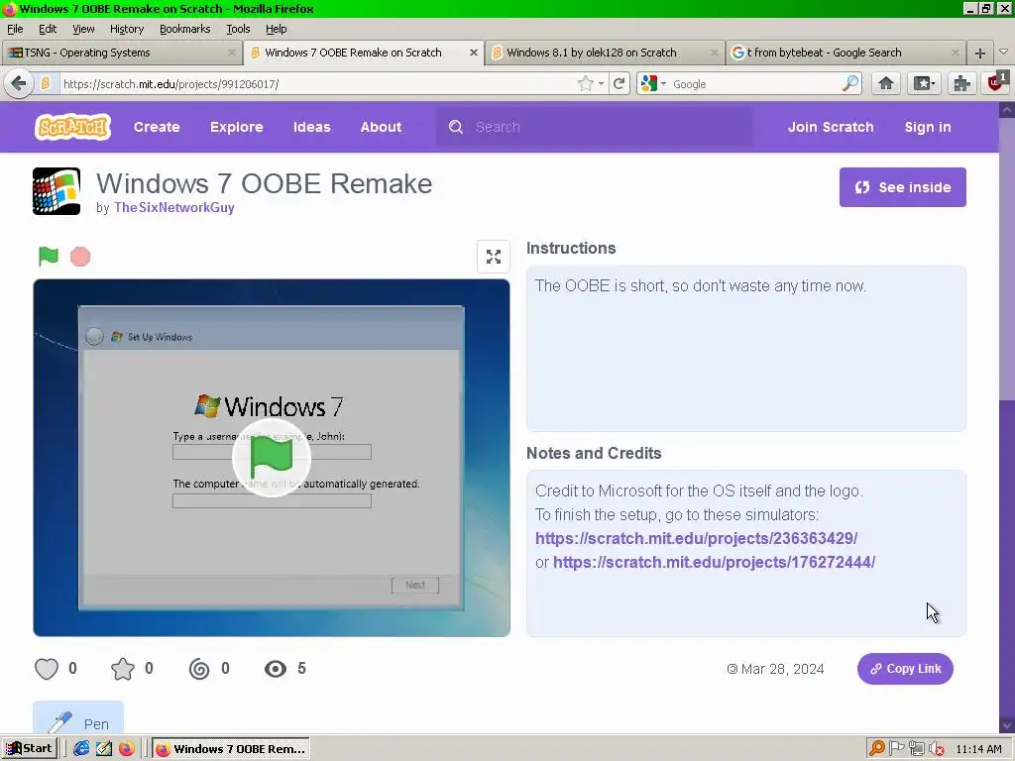The image size is (1015, 761).
Task: Open the bookmarks toolbar button
Action: [x=924, y=83]
